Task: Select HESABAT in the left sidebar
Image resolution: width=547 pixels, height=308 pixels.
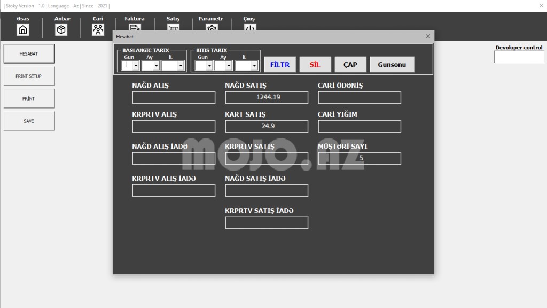Action: (29, 54)
